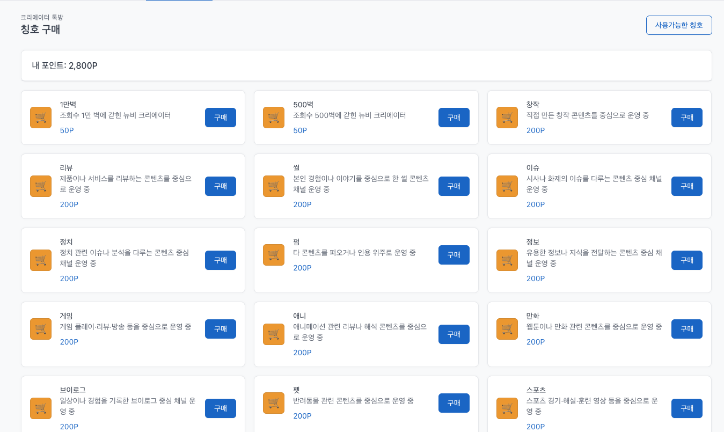Purchase the 브이로그 title
724x432 pixels.
coord(220,408)
